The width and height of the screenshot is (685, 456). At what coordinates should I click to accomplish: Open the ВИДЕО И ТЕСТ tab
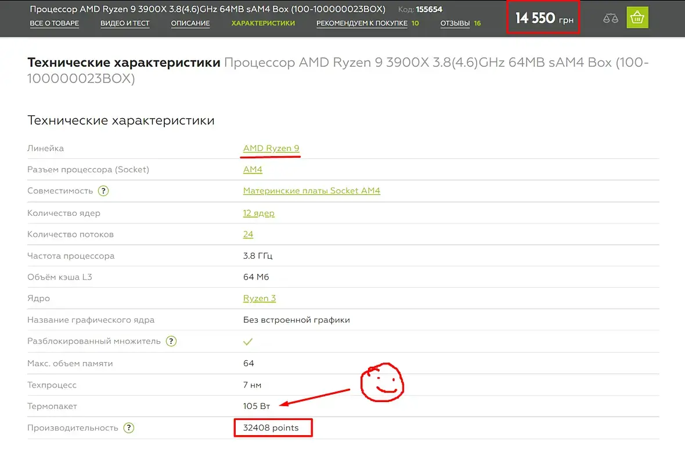pyautogui.click(x=125, y=23)
